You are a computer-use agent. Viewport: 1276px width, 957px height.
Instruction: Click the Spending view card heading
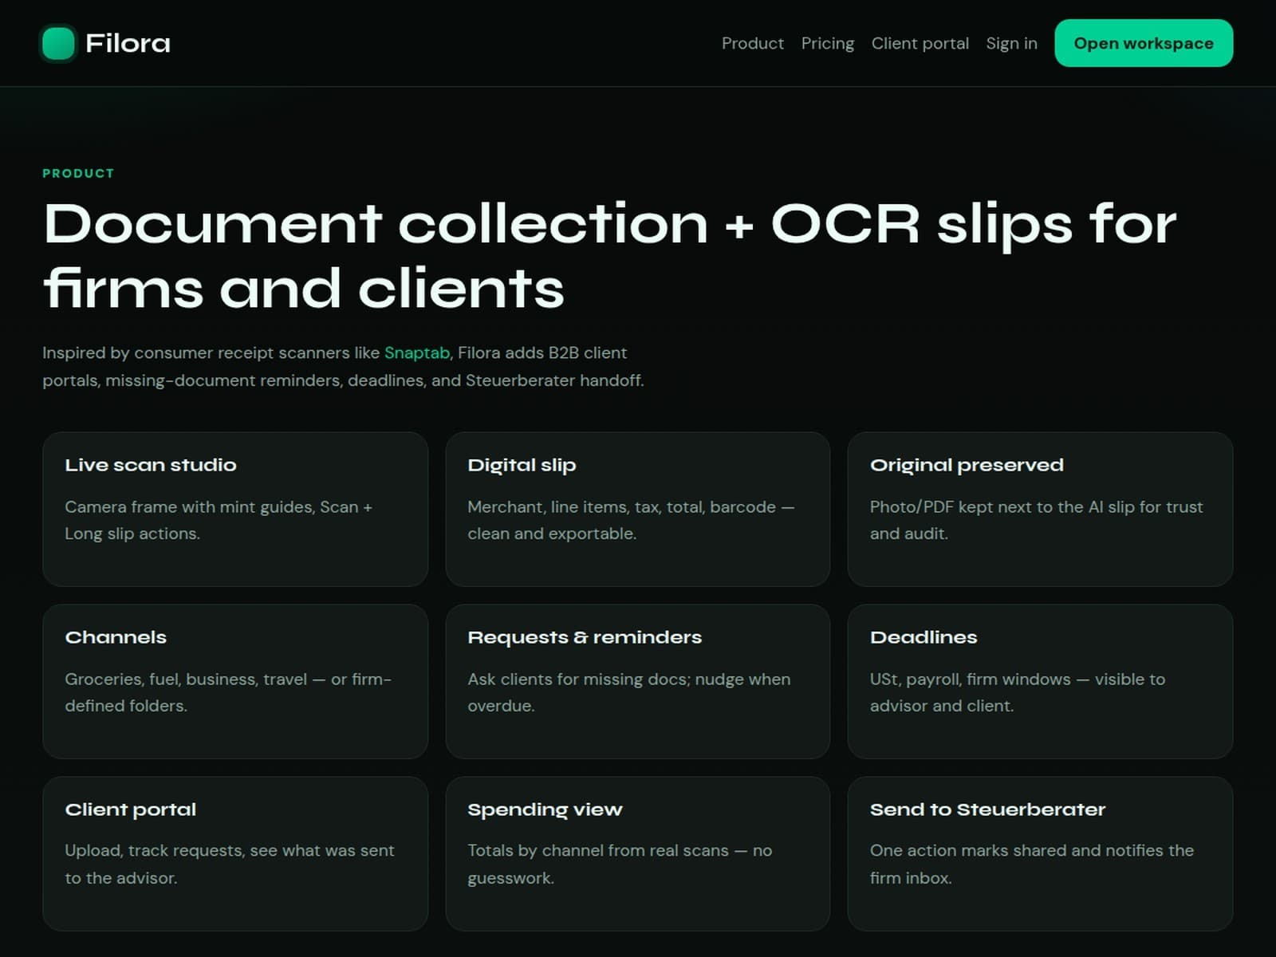[x=545, y=809]
